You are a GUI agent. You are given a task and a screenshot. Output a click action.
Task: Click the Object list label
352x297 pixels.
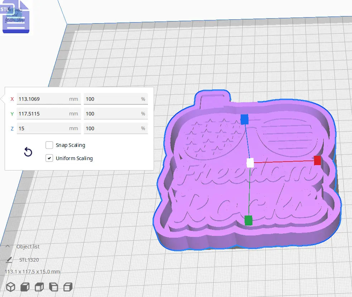[x=28, y=246]
